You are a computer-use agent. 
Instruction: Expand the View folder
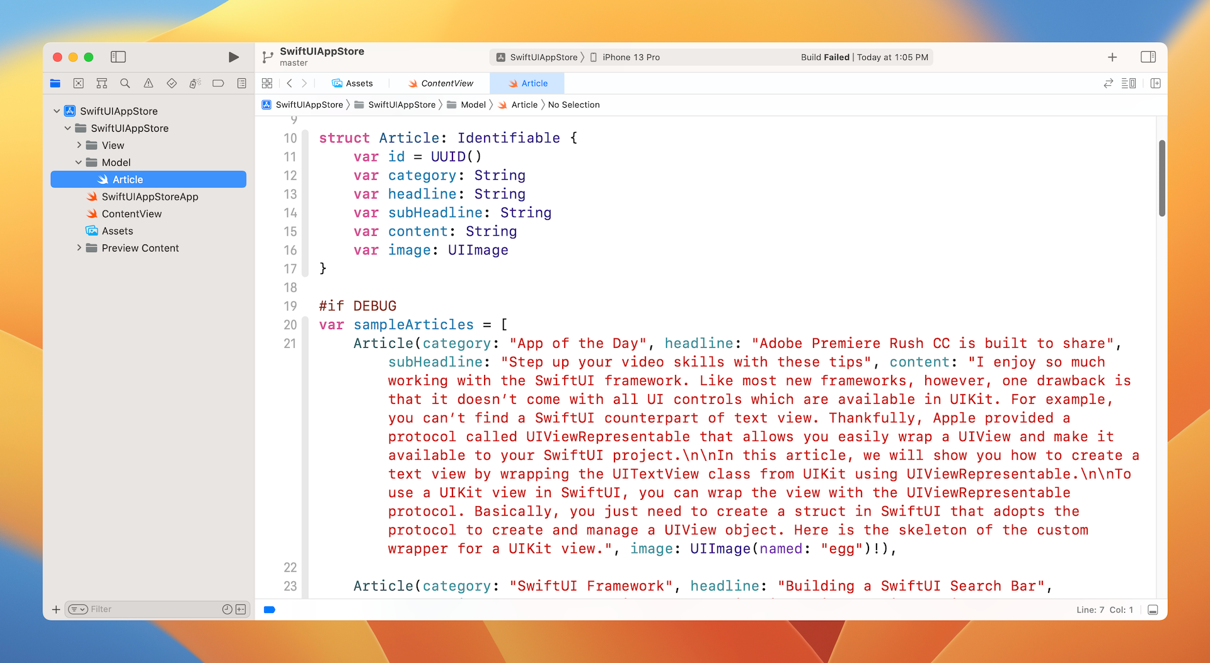coord(79,146)
